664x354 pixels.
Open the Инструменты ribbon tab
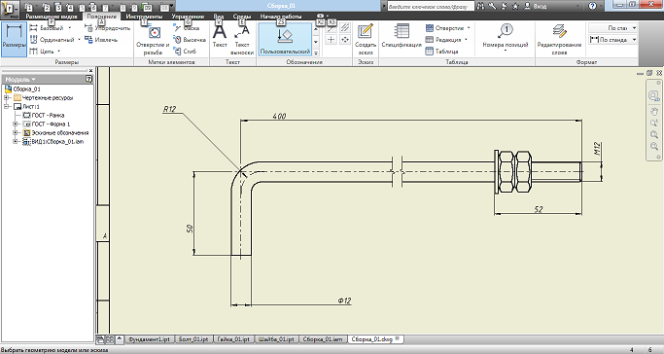point(144,17)
